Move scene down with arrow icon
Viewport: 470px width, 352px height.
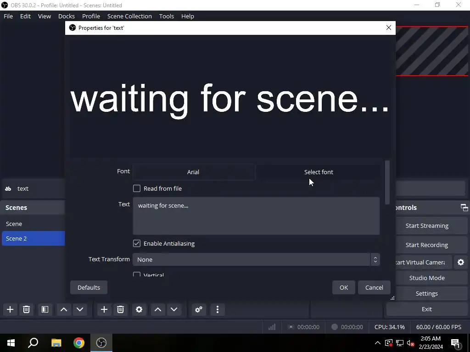[80, 309]
